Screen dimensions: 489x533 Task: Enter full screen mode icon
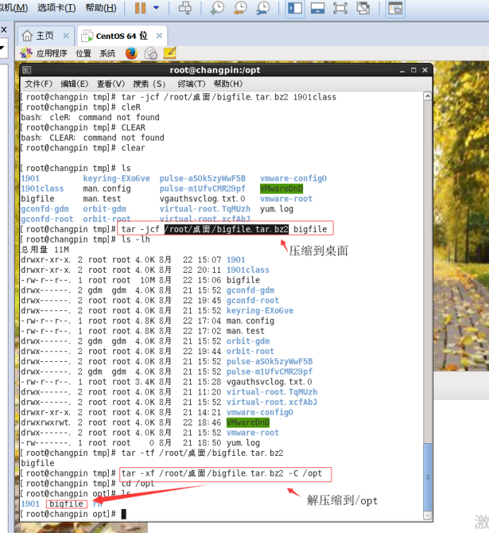pyautogui.click(x=340, y=8)
